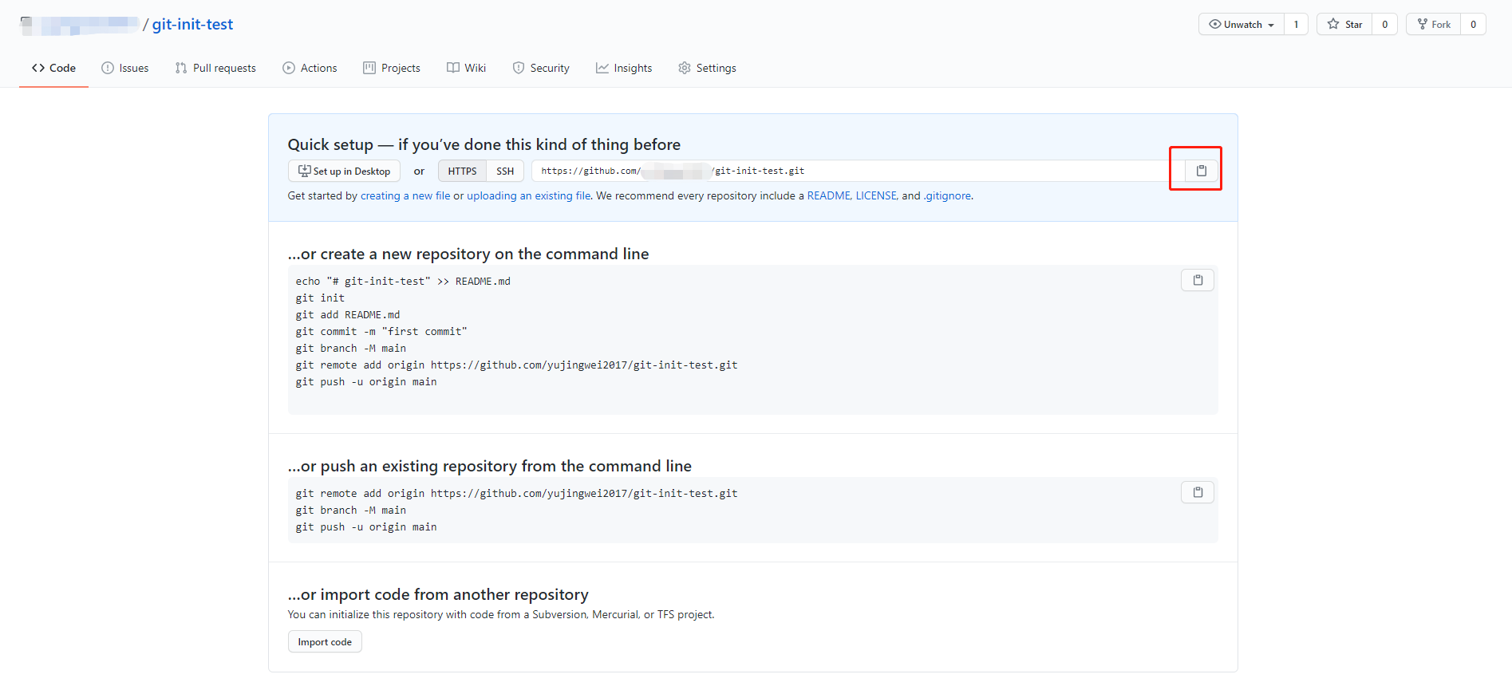The width and height of the screenshot is (1512, 690).
Task: Switch to SSH clone protocol
Action: point(505,172)
